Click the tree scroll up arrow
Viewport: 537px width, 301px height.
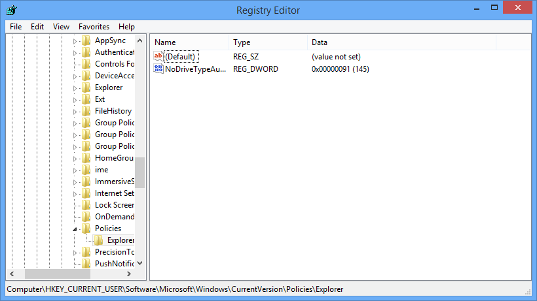[x=139, y=40]
